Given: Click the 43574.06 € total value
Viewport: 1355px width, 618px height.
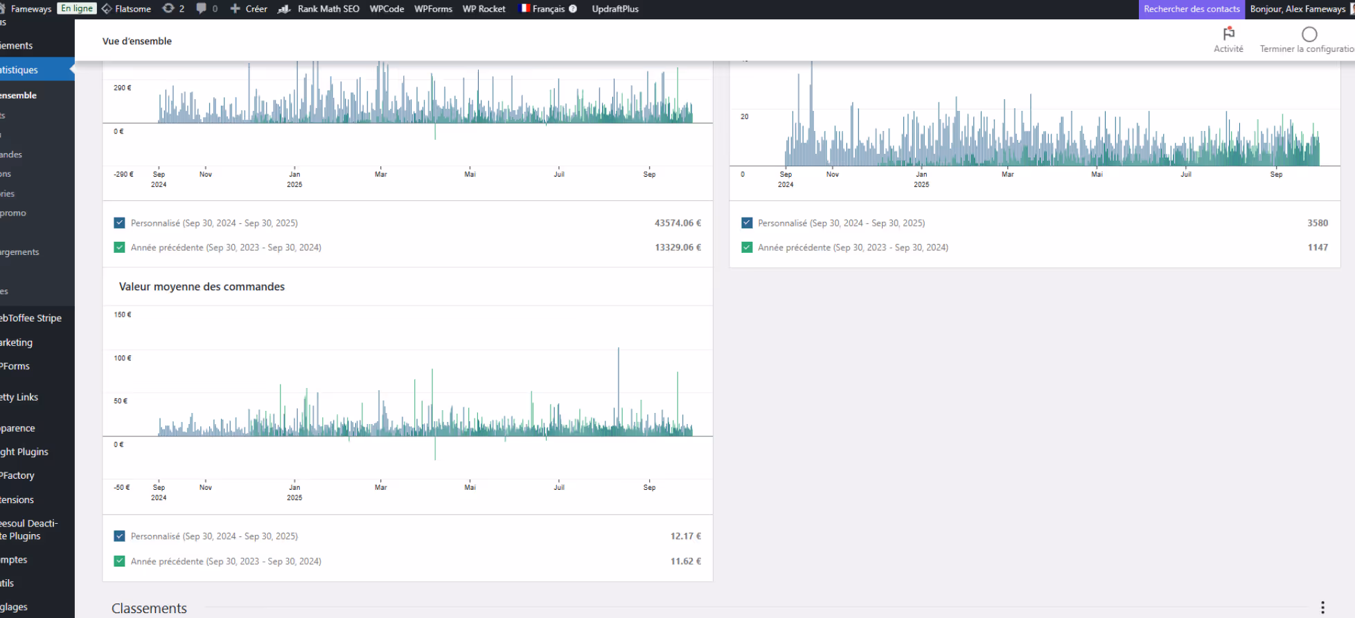Looking at the screenshot, I should coord(677,223).
